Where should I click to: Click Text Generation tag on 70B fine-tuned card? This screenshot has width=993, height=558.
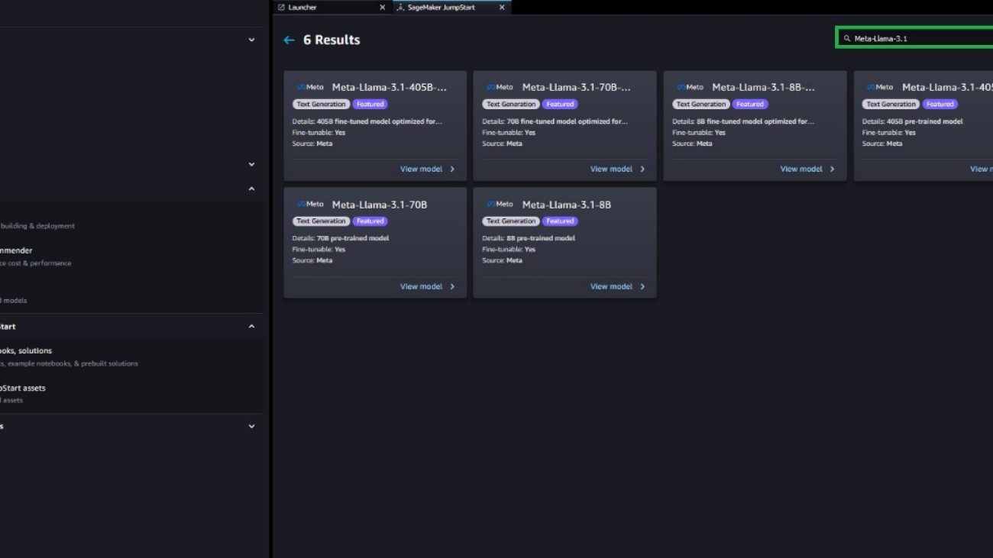click(x=511, y=105)
